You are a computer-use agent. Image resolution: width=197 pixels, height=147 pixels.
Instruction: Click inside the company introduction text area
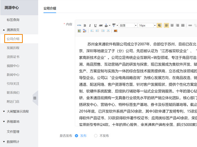[x=136, y=82]
